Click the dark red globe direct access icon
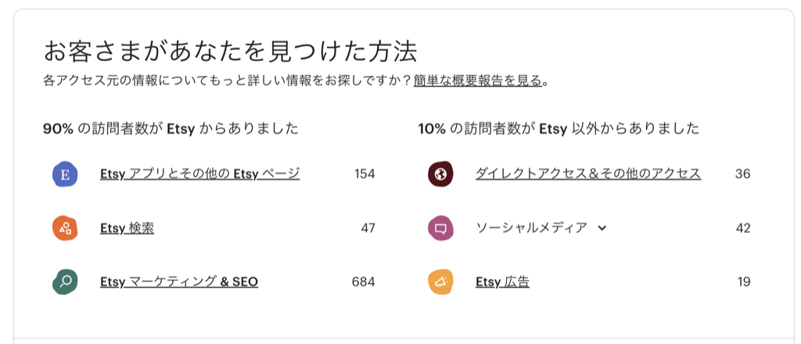The image size is (801, 344). coord(440,174)
